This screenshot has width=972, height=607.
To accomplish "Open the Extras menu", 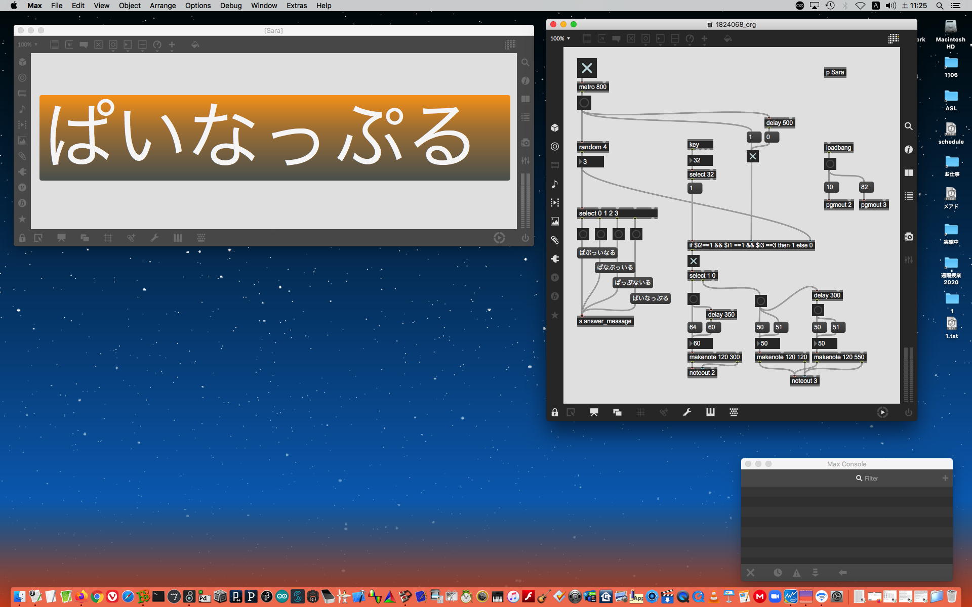I will pos(296,6).
